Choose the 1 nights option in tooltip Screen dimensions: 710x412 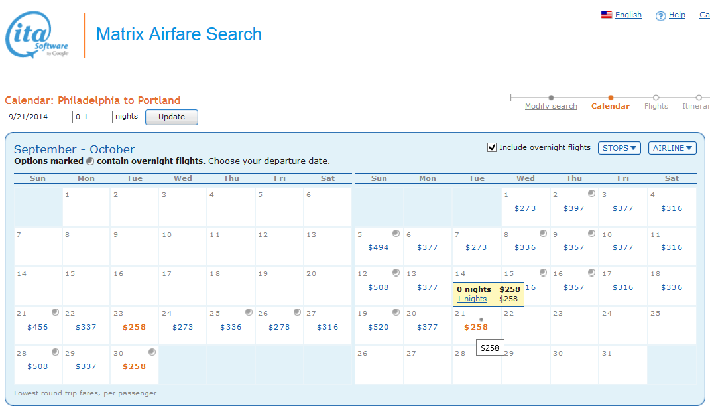click(x=471, y=299)
